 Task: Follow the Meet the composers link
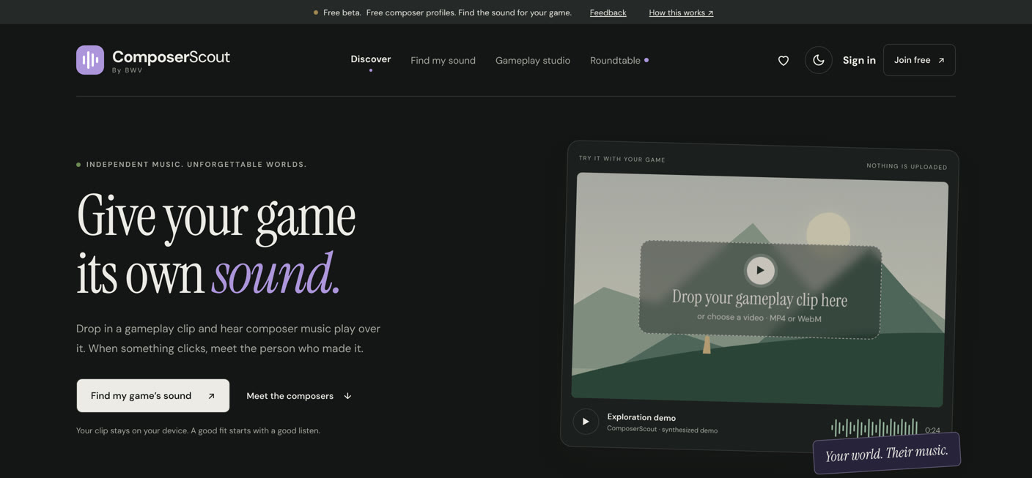click(x=299, y=396)
